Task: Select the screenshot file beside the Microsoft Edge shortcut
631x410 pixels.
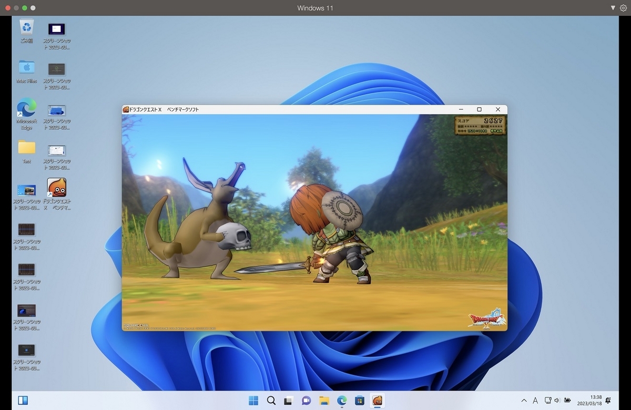Action: 57,117
